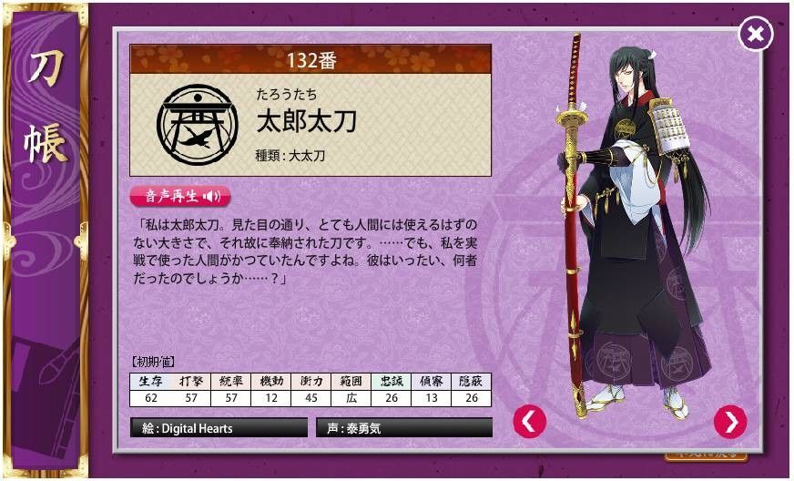The image size is (794, 481).
Task: Play the character voice with 音声再生
Action: (180, 196)
